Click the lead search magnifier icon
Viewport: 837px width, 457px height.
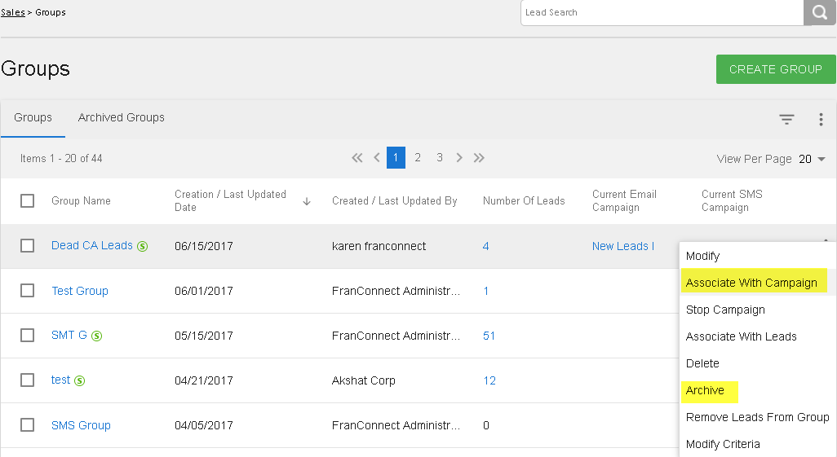[x=820, y=13]
